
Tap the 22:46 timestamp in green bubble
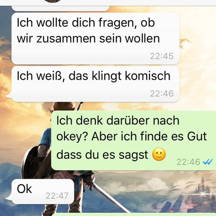(189, 162)
